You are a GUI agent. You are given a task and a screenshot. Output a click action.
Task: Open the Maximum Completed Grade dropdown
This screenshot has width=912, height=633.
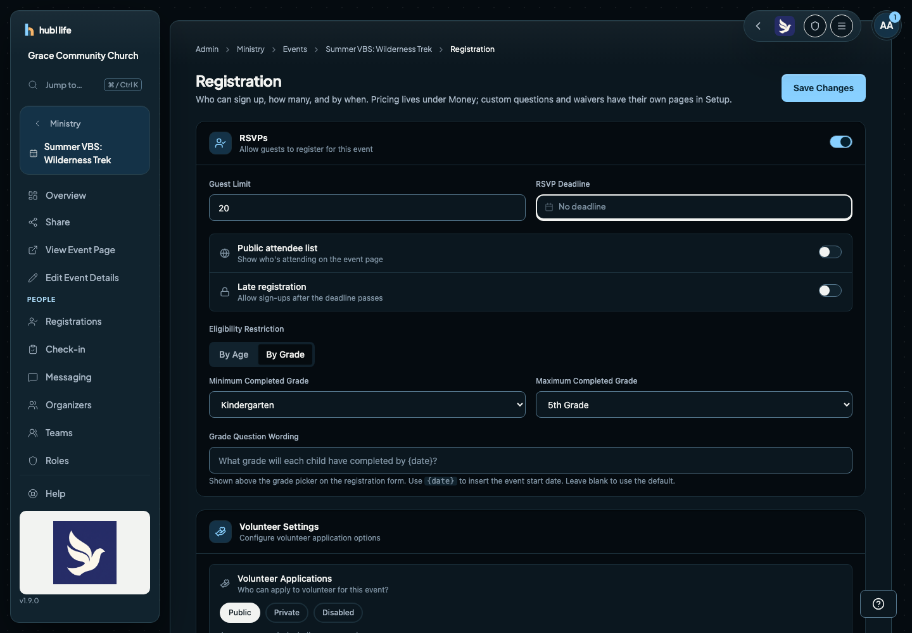694,404
